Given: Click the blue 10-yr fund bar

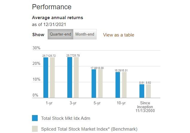Looking at the screenshot, I should click(118, 85).
